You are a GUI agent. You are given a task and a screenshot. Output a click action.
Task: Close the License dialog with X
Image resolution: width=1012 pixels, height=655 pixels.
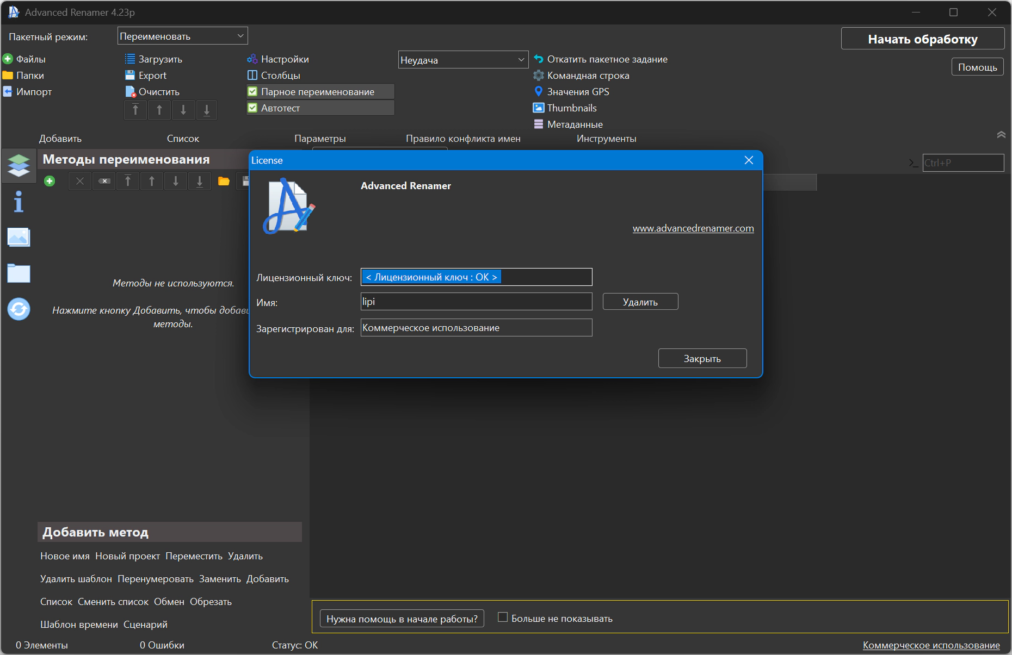tap(749, 160)
